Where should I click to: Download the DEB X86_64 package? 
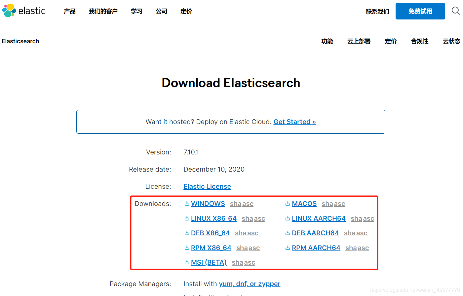click(x=210, y=233)
